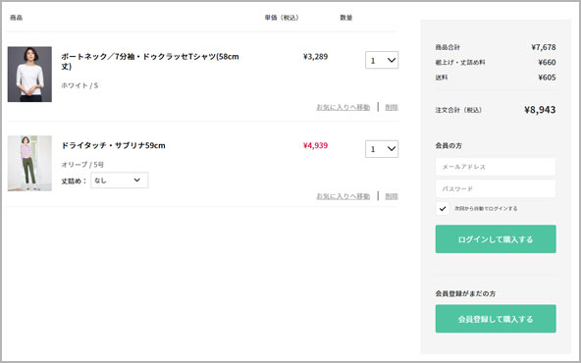Click the メールアドレス email field

coord(496,167)
